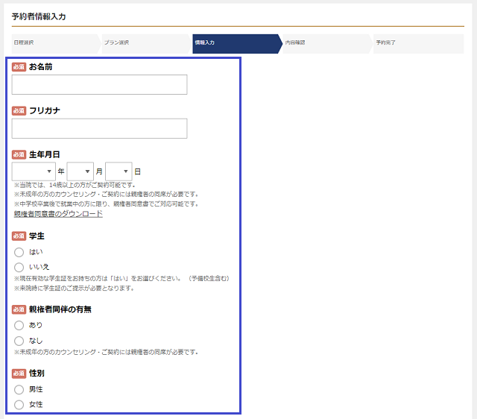
Task: Click the お名前 name input field
Action: click(x=99, y=84)
